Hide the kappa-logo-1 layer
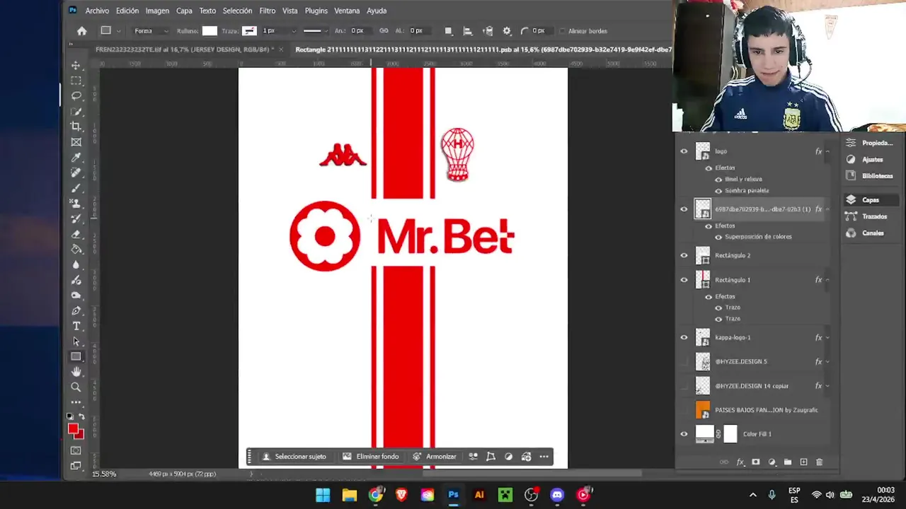 [684, 337]
